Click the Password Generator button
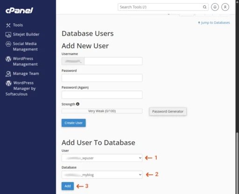Screen dimensions: 239x194 [x=168, y=111]
